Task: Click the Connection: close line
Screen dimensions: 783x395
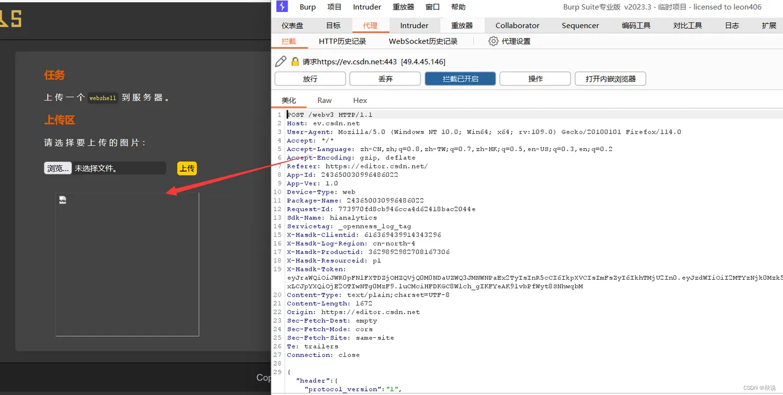Action: tap(323, 355)
